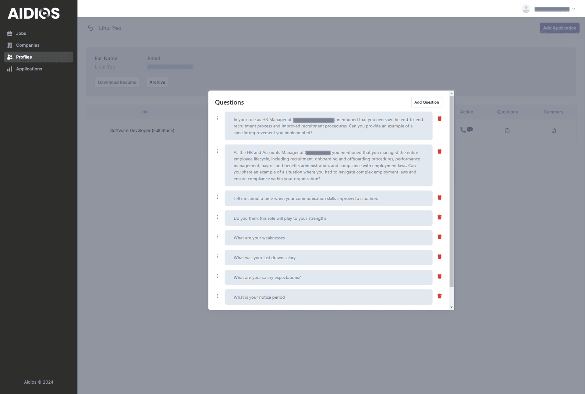Delete the communication skills question

coord(439,197)
